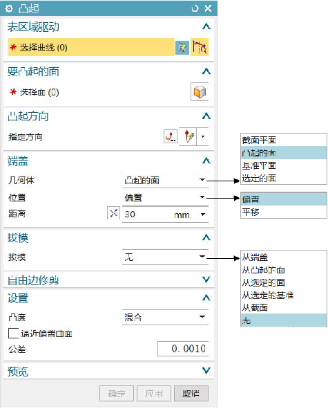
Task: Click the inferred vector arrow icon
Action: tap(189, 136)
